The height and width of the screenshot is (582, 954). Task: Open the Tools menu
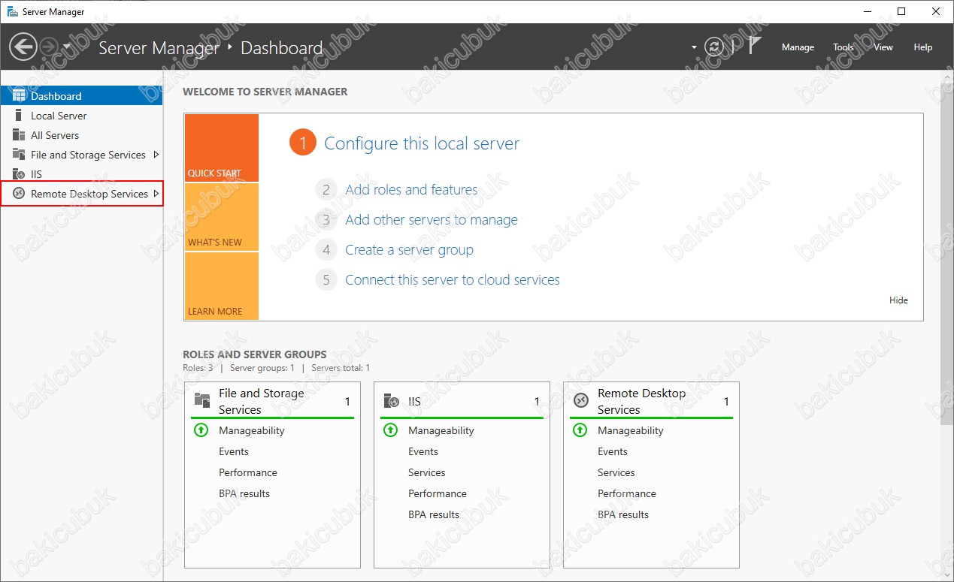pos(843,47)
